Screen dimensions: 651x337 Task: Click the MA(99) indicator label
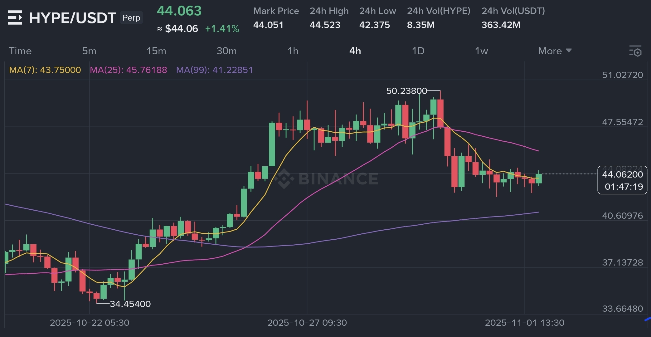[x=214, y=70]
